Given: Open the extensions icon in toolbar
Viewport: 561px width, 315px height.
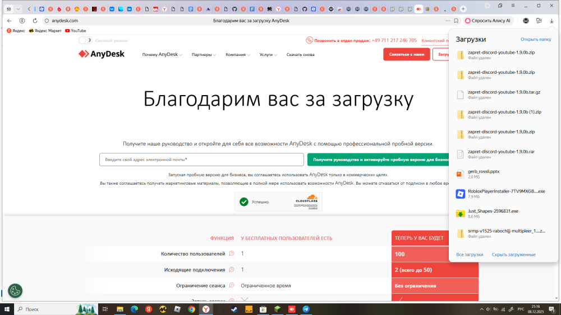Looking at the screenshot, I should click(539, 21).
